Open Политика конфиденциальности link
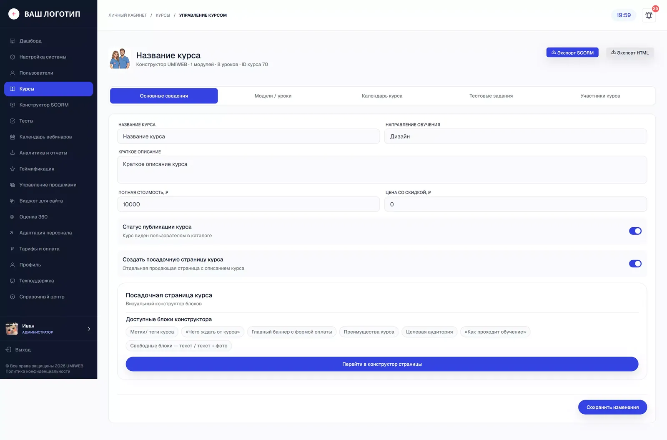The width and height of the screenshot is (667, 440). [x=38, y=372]
